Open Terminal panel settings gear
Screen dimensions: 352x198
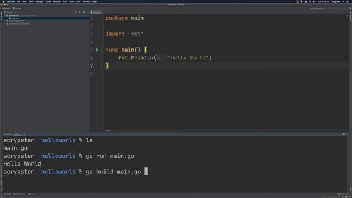(x=343, y=134)
